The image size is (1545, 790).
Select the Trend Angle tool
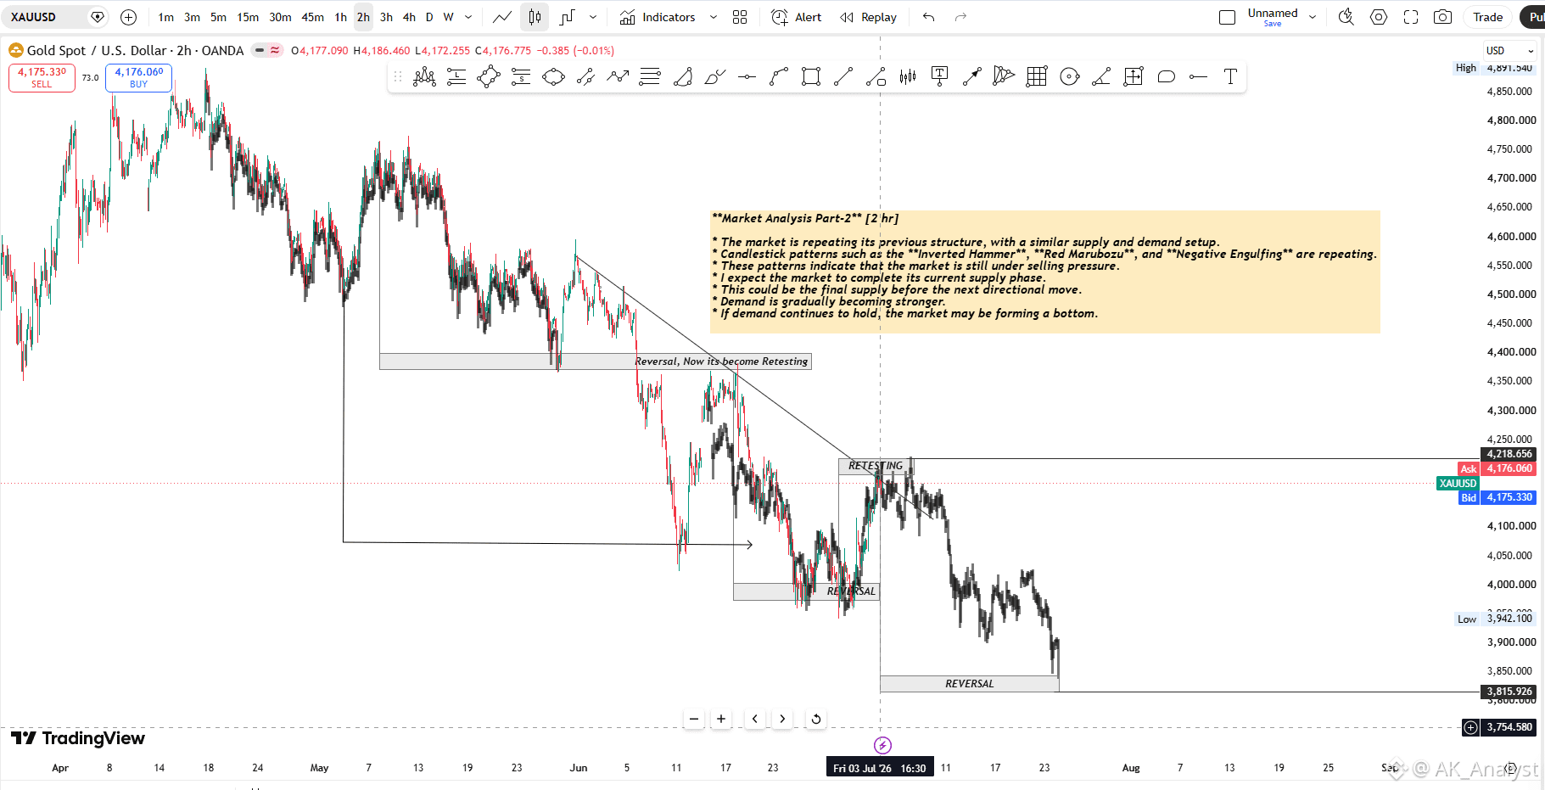1101,77
